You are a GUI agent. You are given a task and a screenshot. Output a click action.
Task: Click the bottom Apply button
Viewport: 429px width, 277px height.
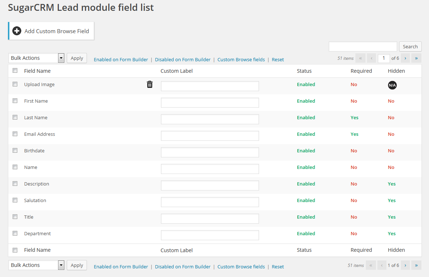click(x=77, y=265)
